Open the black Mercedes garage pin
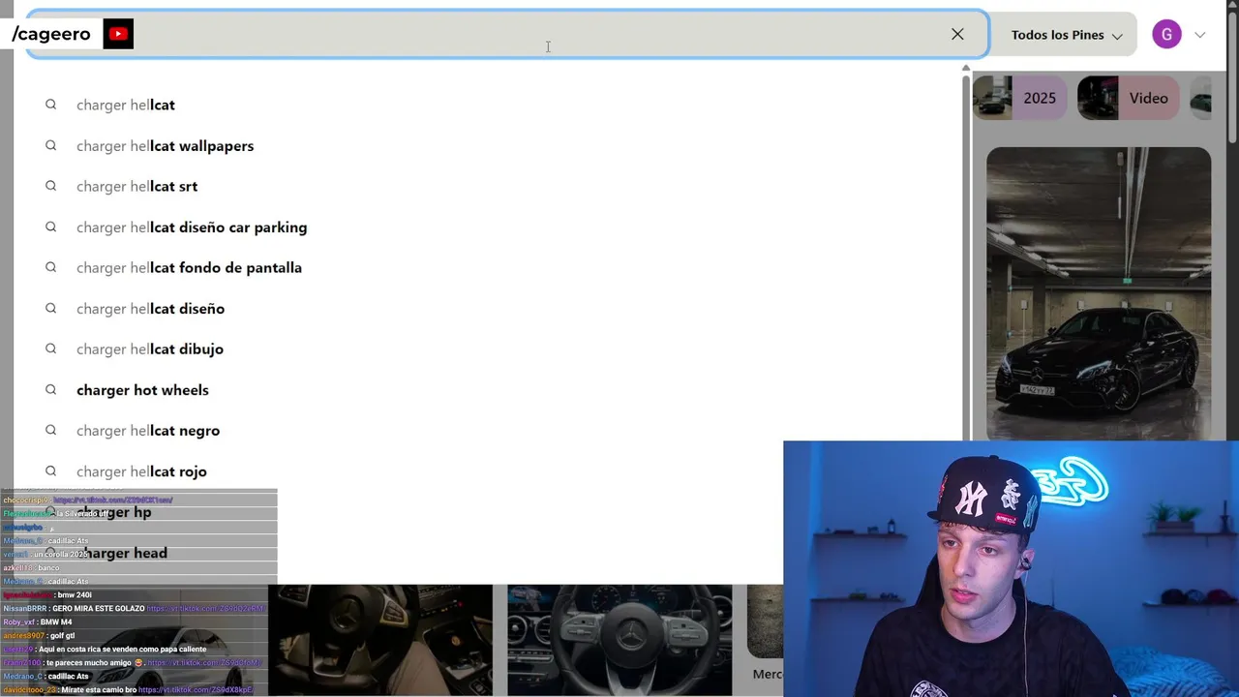Screen dimensions: 1239x697 click(1099, 293)
